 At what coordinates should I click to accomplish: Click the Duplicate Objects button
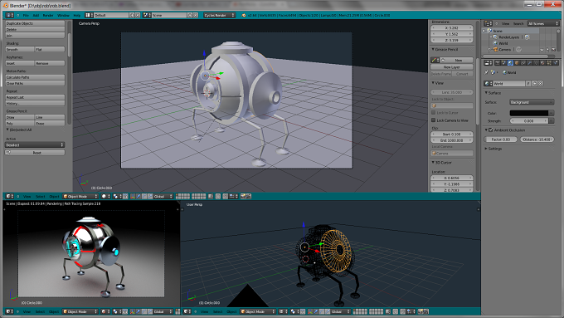click(x=35, y=23)
